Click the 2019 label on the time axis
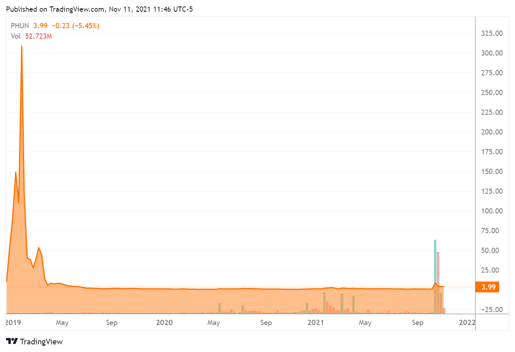 click(x=13, y=323)
